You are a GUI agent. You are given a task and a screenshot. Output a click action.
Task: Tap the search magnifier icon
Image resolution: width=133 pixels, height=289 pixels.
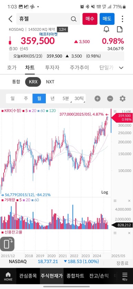click(73, 19)
